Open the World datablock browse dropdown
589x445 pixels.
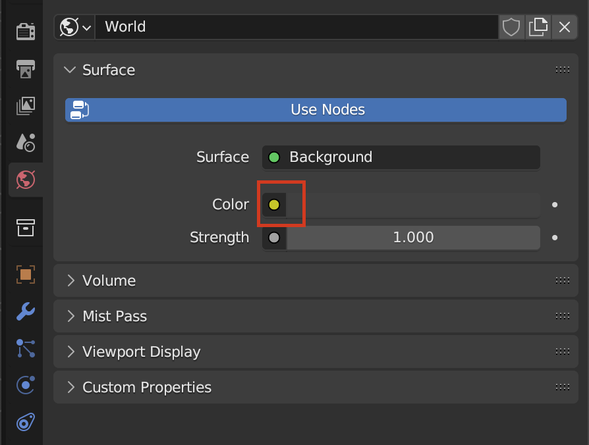(x=76, y=27)
